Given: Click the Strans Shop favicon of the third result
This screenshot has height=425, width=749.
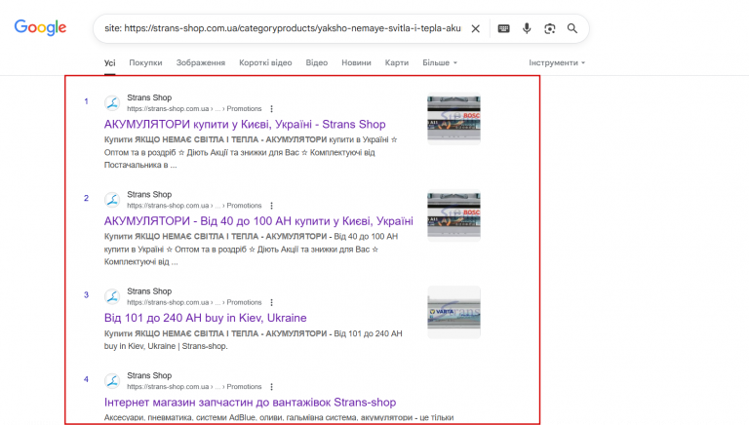Looking at the screenshot, I should [112, 296].
